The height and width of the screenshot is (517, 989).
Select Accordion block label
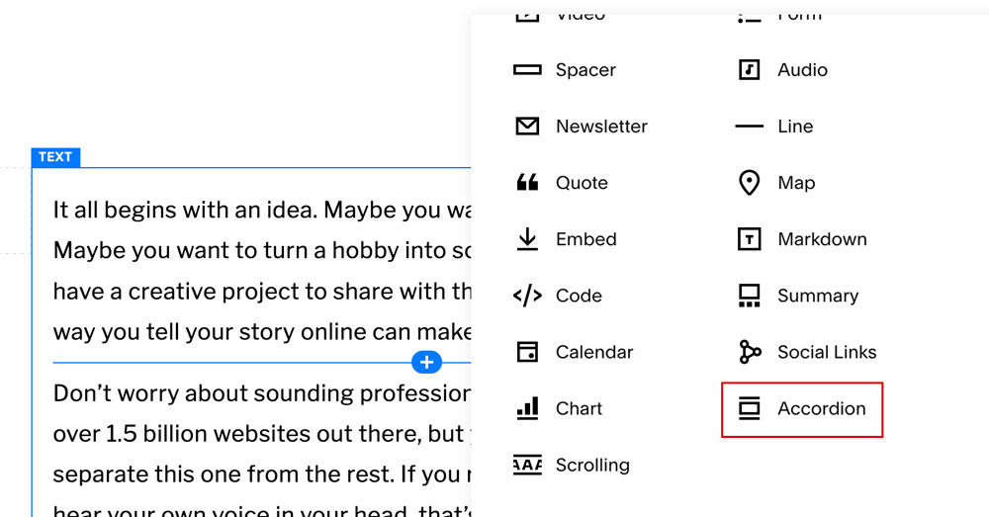[821, 408]
